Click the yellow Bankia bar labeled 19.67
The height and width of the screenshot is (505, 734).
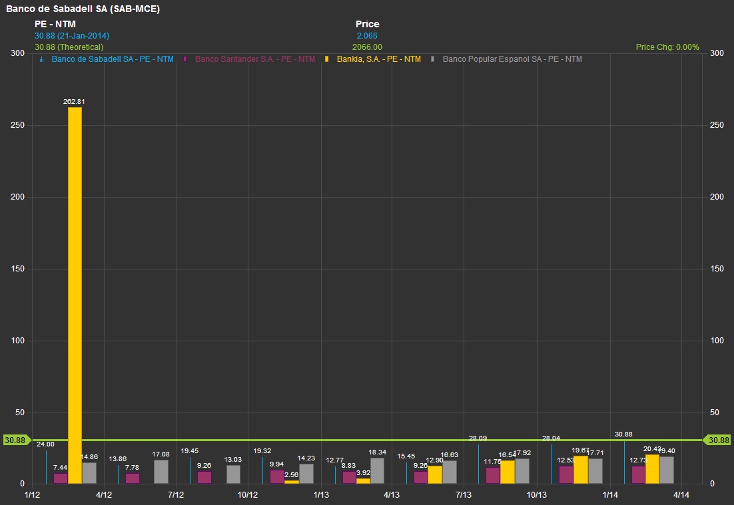tap(581, 469)
